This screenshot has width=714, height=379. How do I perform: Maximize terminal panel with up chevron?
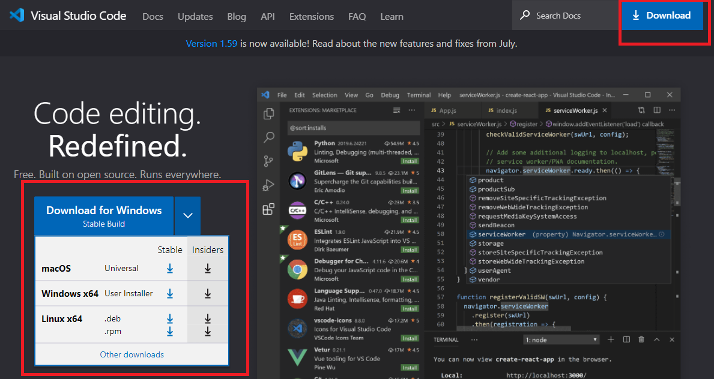coord(656,339)
